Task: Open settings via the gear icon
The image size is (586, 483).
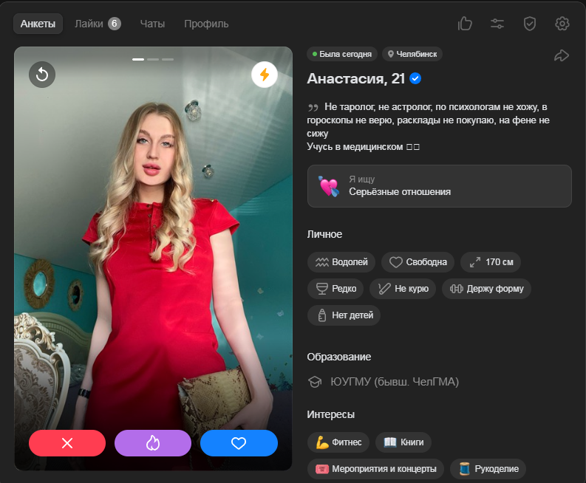Action: click(562, 24)
